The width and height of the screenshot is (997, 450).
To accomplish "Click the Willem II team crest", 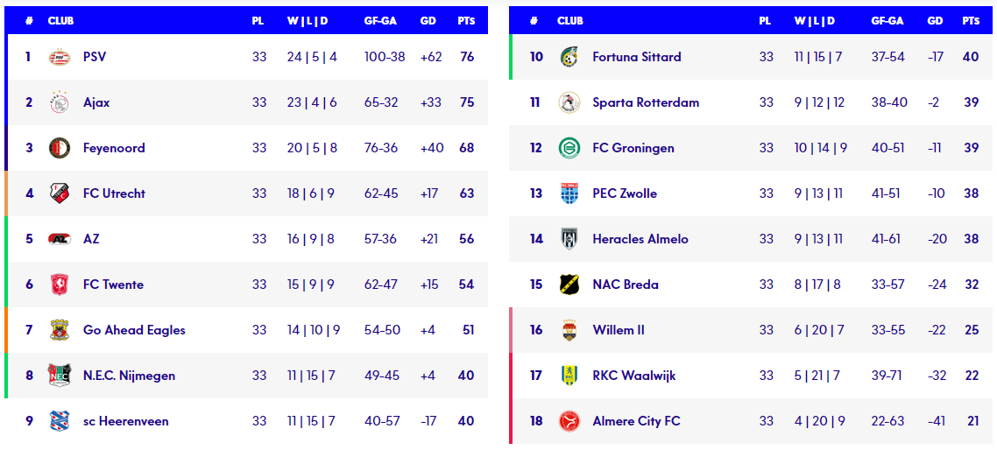I will click(x=569, y=330).
